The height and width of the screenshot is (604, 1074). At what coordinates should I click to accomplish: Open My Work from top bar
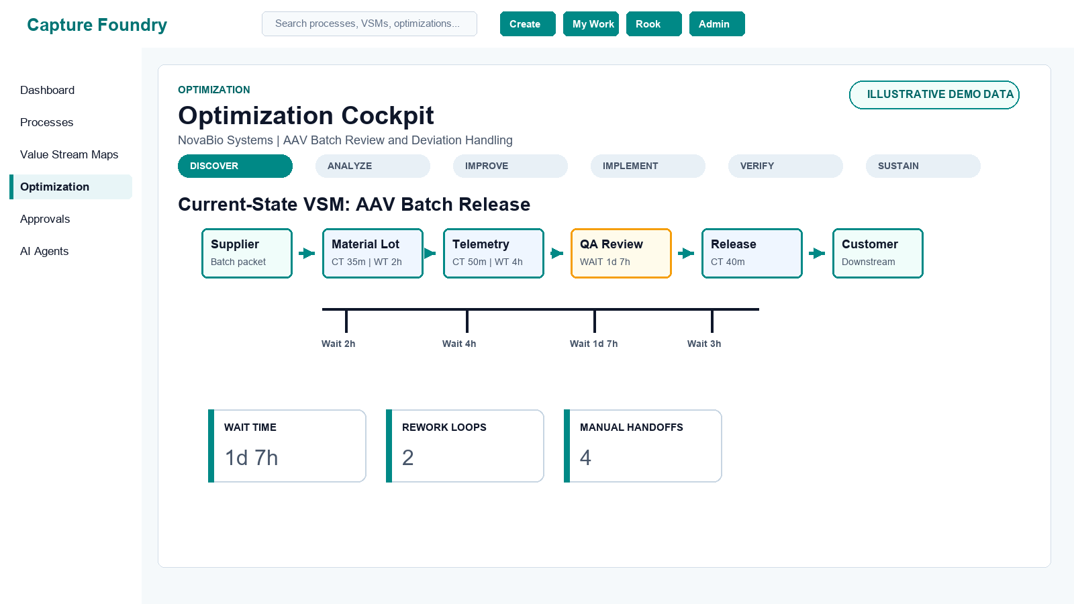[591, 23]
